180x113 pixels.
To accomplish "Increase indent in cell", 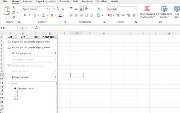I will click(x=91, y=15).
